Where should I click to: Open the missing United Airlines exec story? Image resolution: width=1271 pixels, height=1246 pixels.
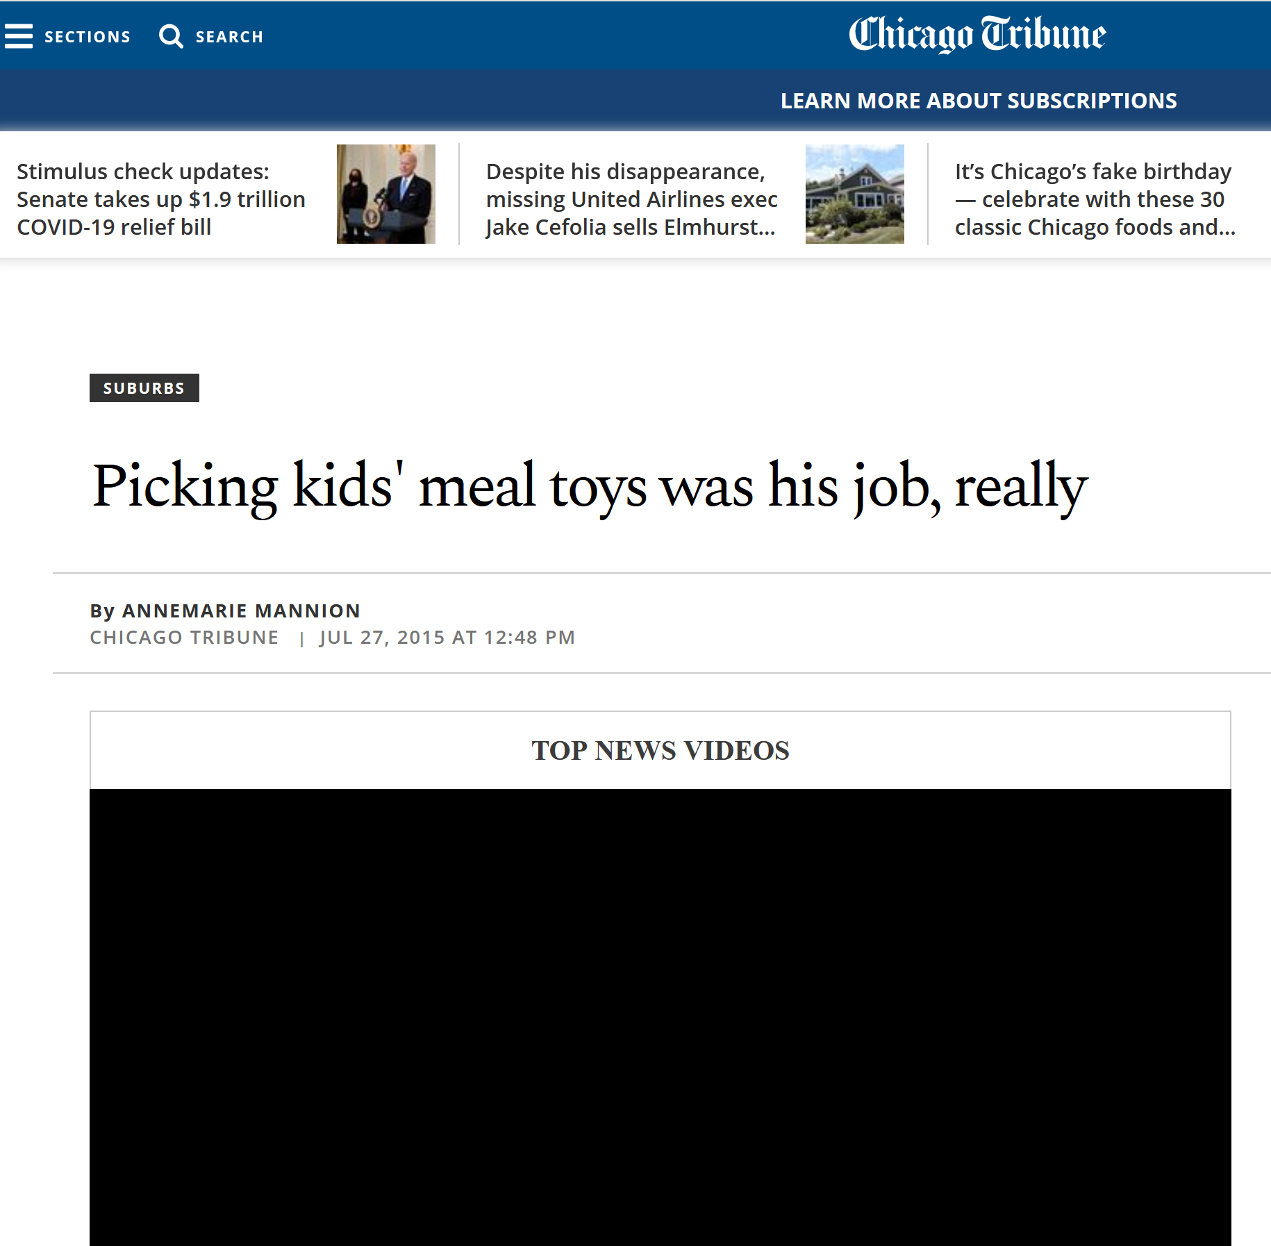(x=631, y=199)
